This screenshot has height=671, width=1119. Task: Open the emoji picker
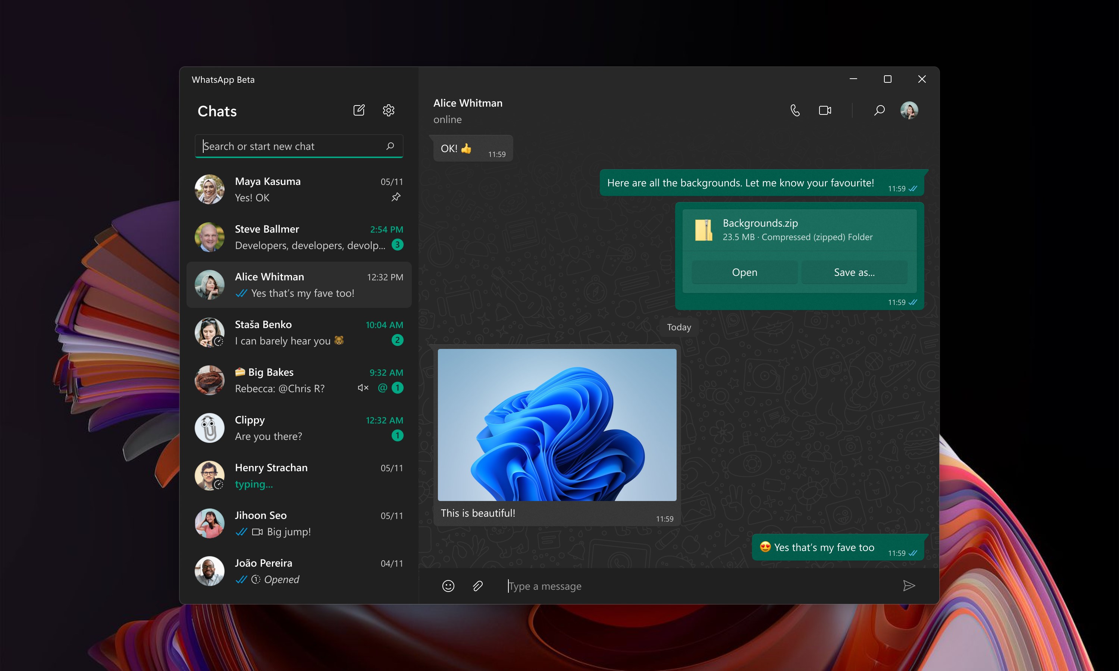(x=448, y=586)
